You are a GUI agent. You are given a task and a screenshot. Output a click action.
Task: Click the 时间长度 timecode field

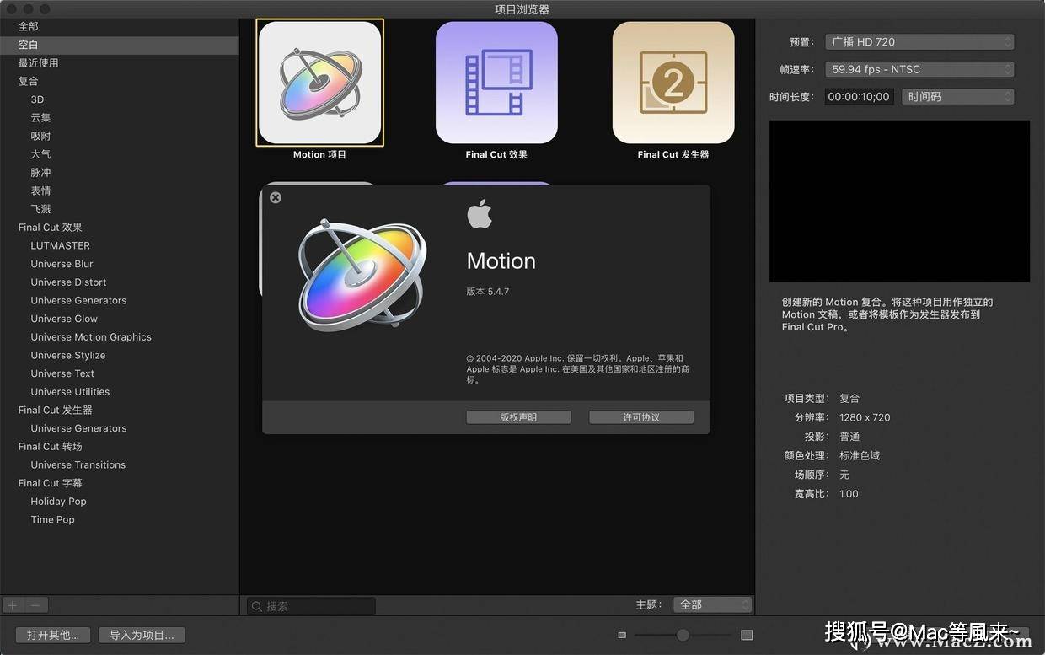pos(859,97)
